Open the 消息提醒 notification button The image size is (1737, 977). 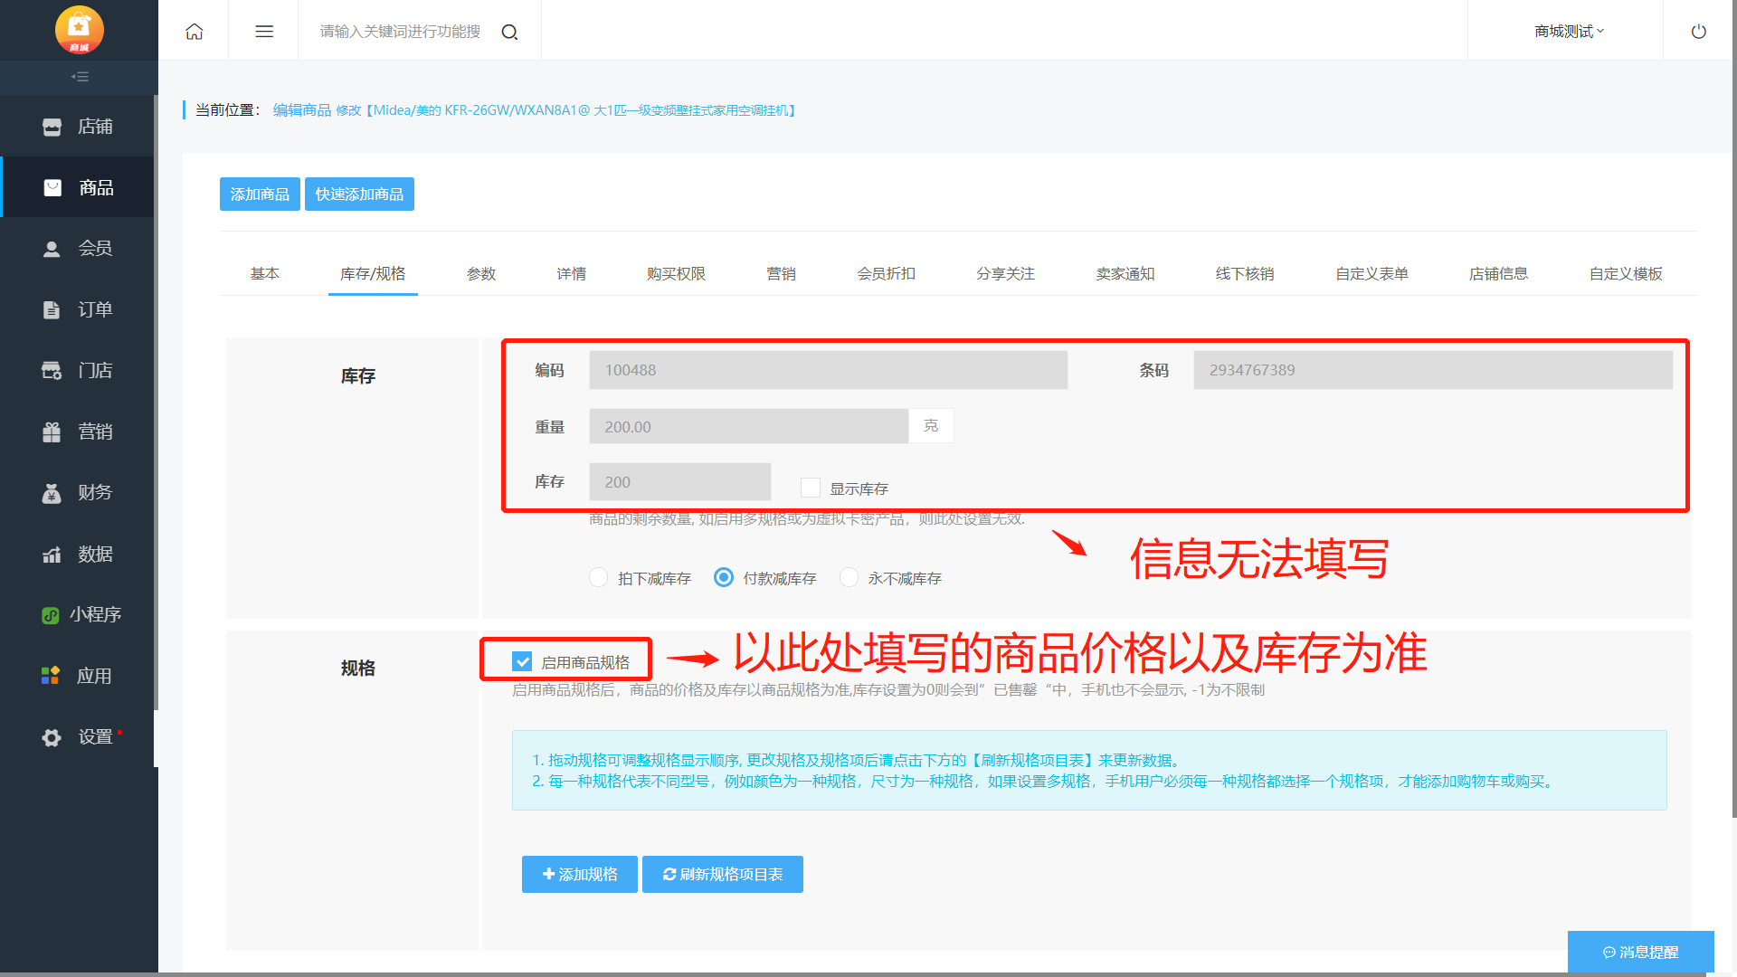(x=1641, y=952)
